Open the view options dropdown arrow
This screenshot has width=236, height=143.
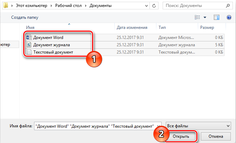(x=205, y=17)
